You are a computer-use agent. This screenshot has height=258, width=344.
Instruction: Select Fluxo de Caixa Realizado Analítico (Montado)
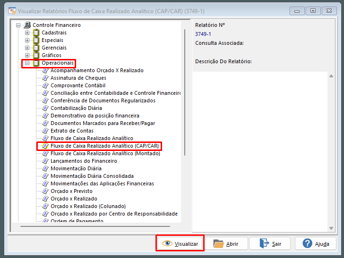coord(105,154)
